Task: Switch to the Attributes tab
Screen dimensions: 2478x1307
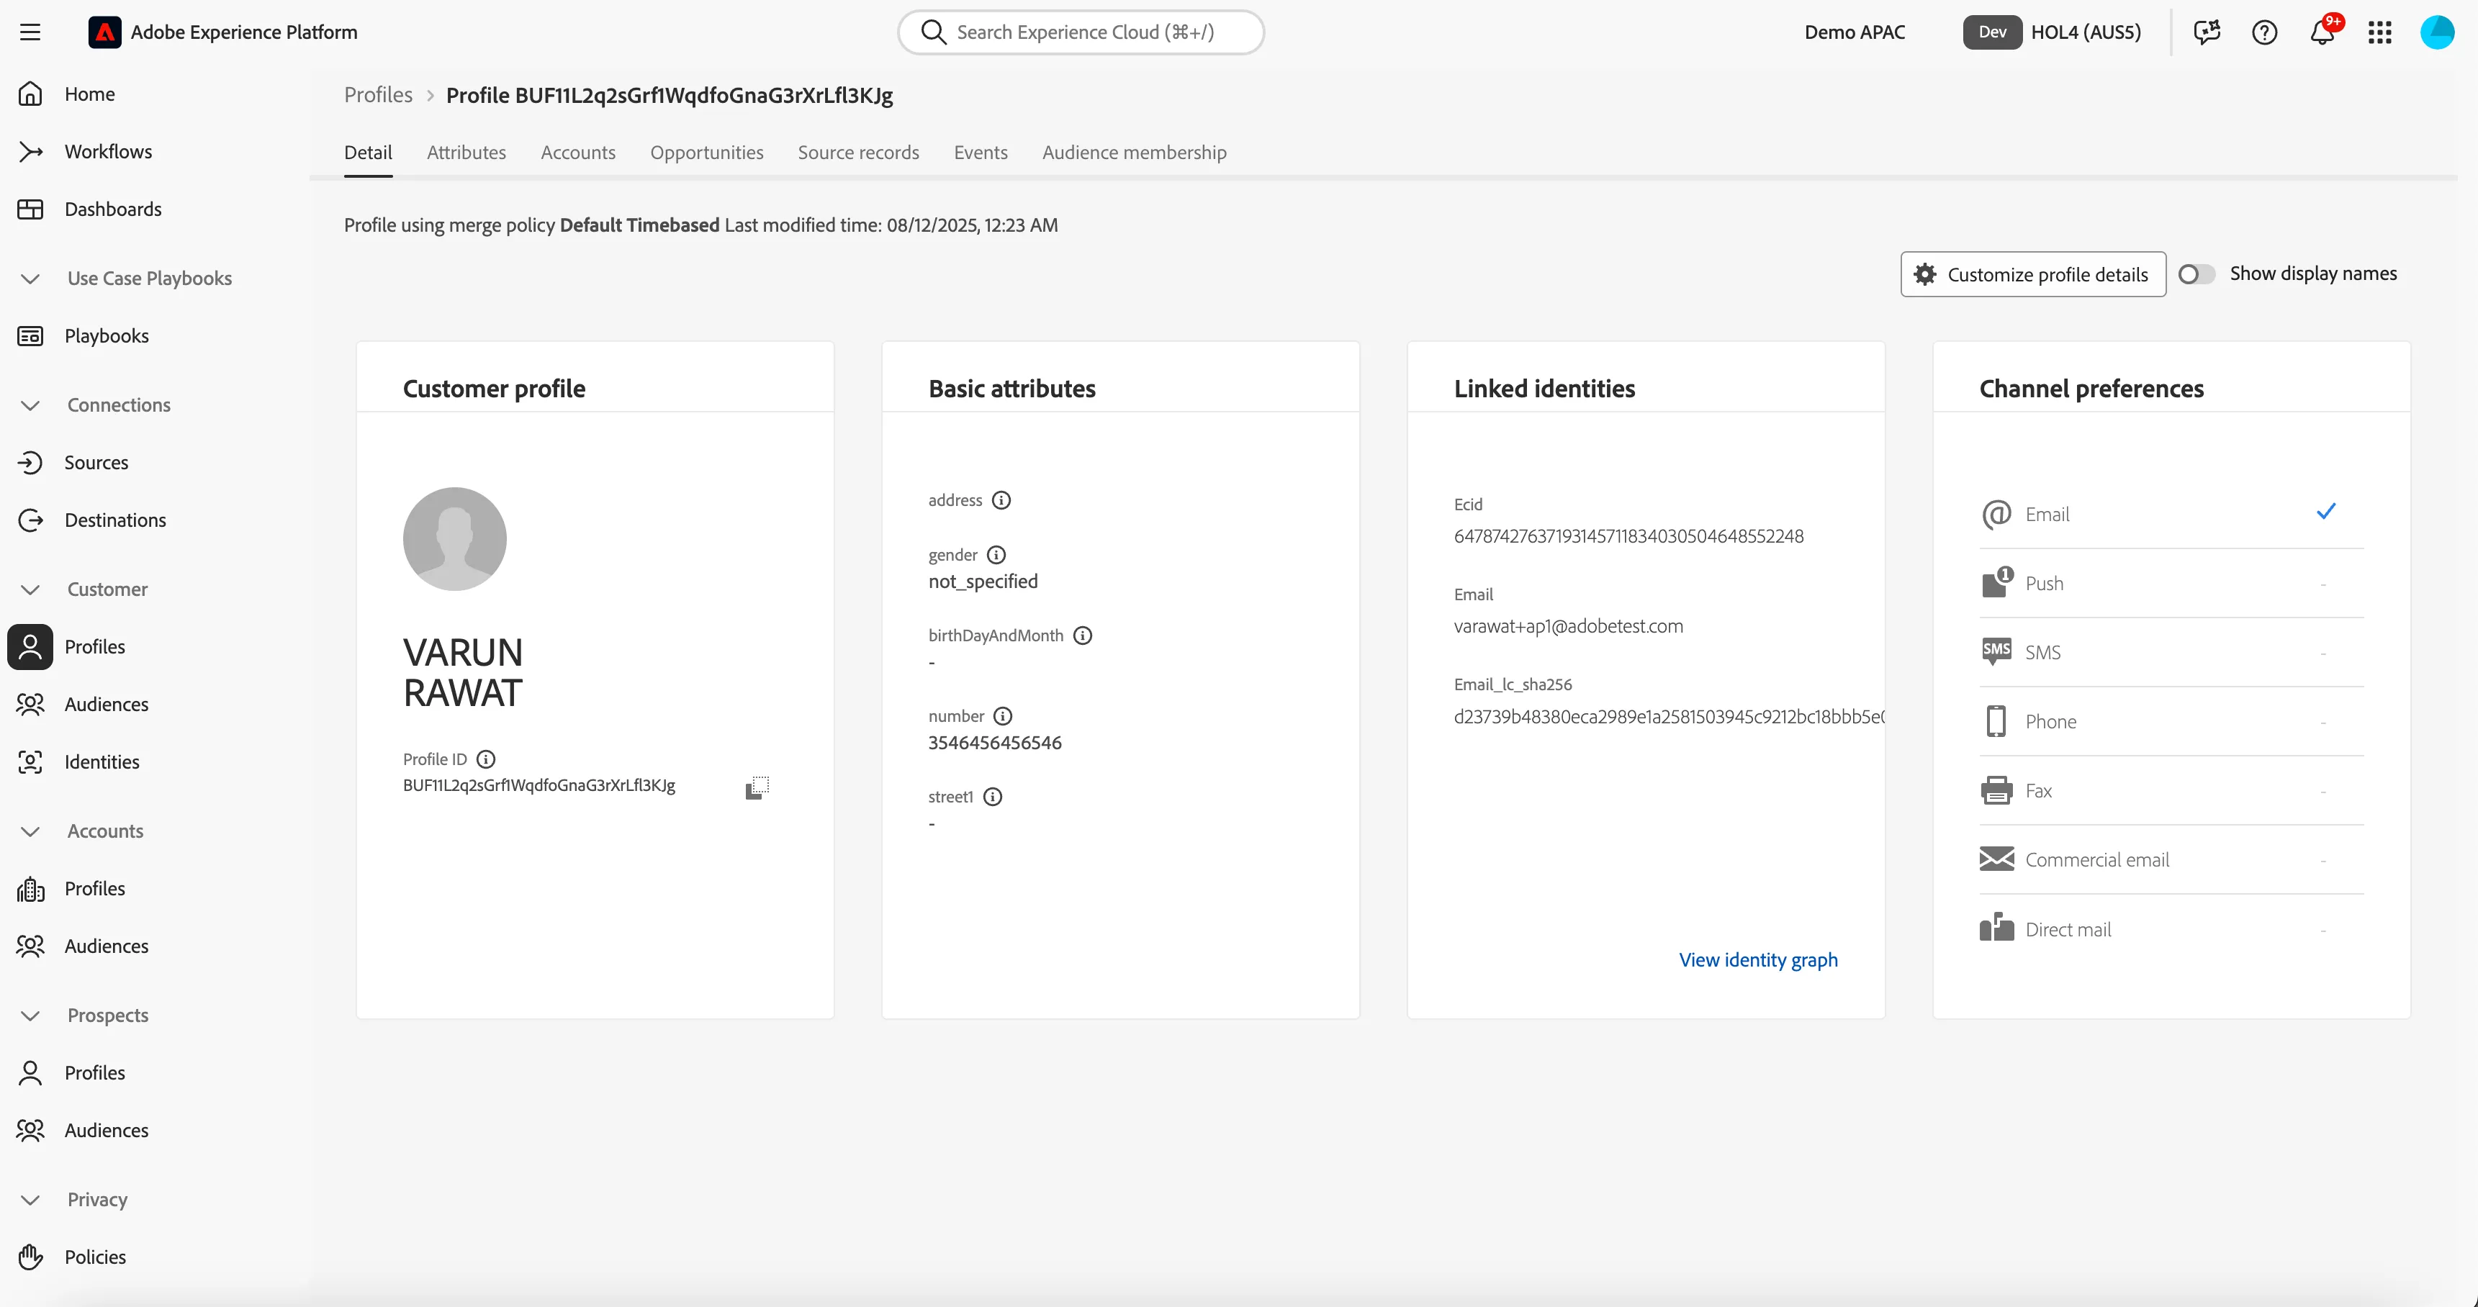Action: point(467,152)
